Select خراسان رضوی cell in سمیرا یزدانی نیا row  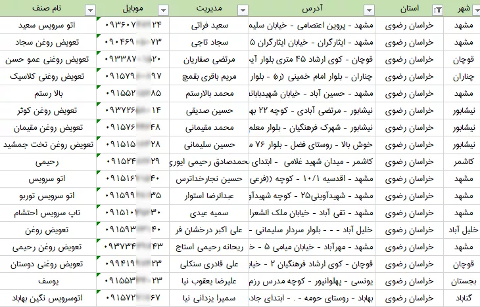pyautogui.click(x=409, y=298)
